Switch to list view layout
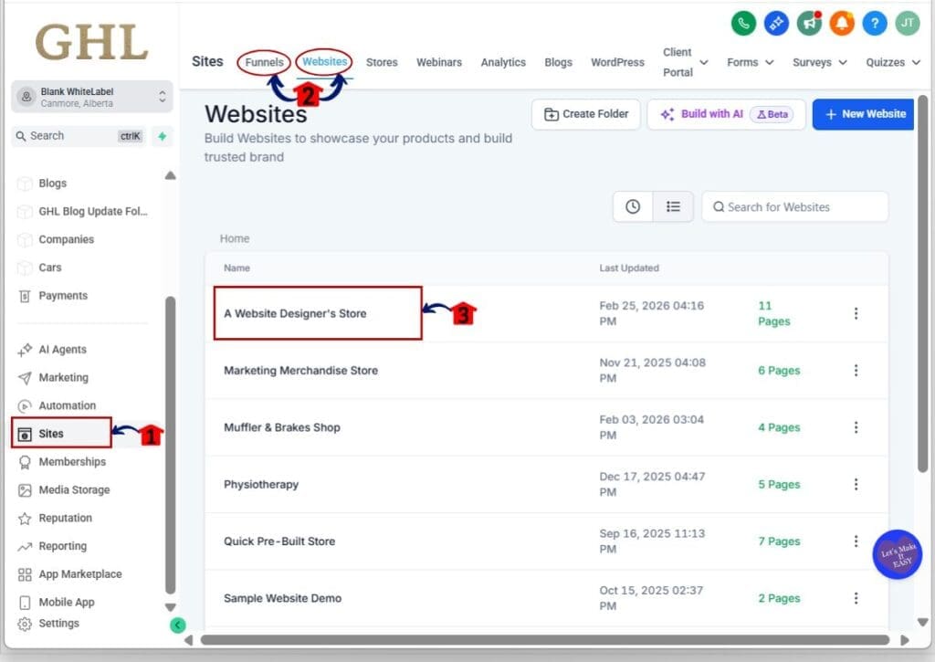 coord(673,206)
